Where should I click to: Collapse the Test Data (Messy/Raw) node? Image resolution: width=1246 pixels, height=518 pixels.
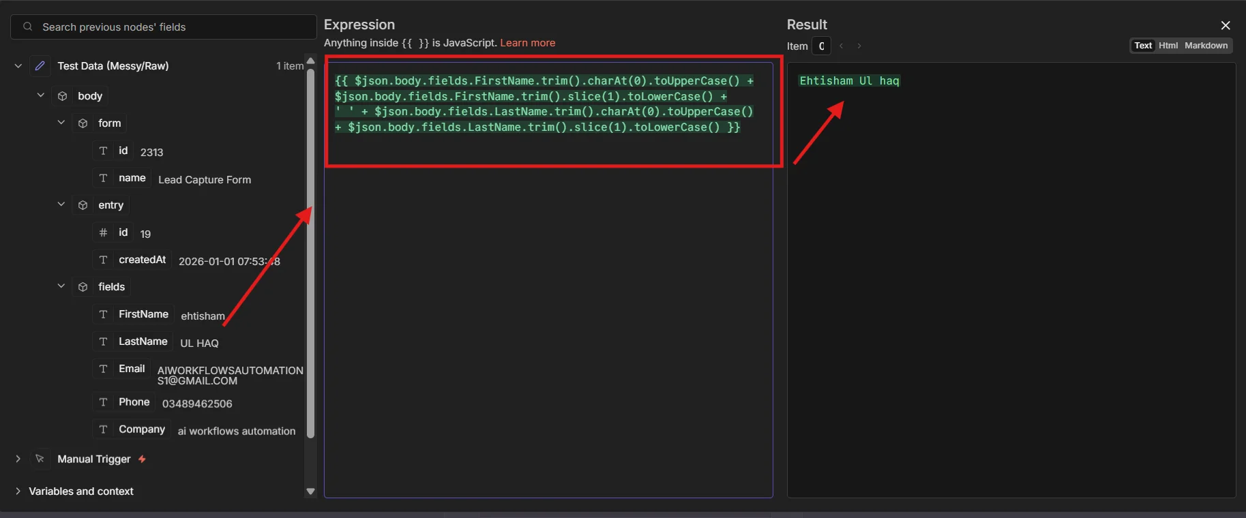point(18,66)
